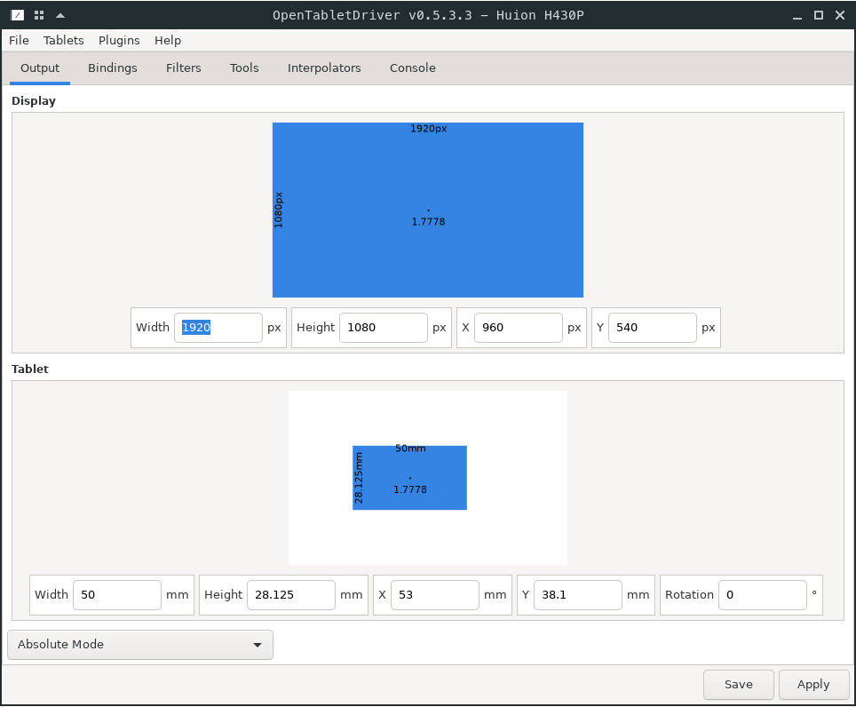856x707 pixels.
Task: Click the tablet Rotation input field
Action: tap(761, 595)
